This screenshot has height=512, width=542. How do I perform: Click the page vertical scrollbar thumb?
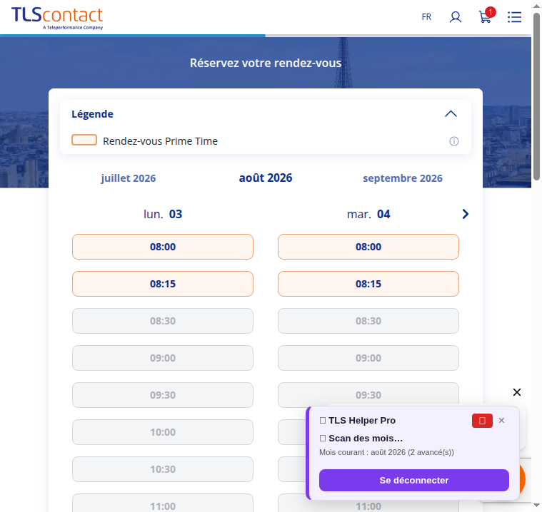(536, 97)
